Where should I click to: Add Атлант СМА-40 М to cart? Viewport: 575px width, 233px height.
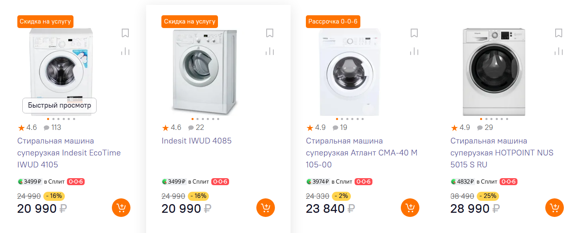(x=410, y=207)
